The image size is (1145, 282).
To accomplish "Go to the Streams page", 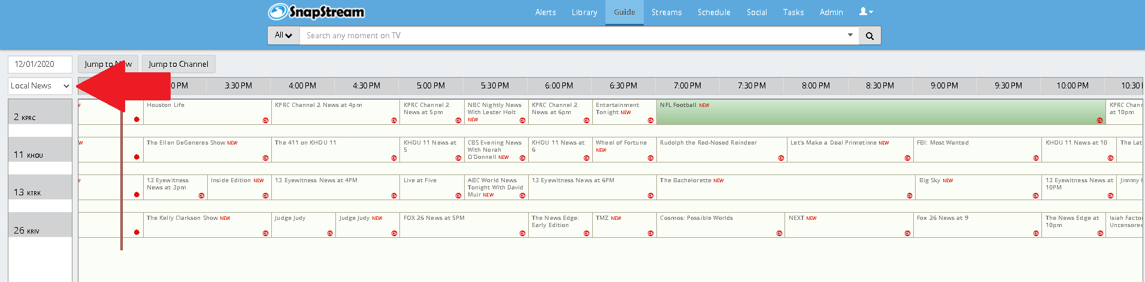I will (667, 12).
